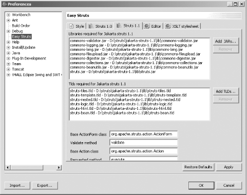Click the Base Action class field
Screen dimensions: 247x195
[x=143, y=151]
